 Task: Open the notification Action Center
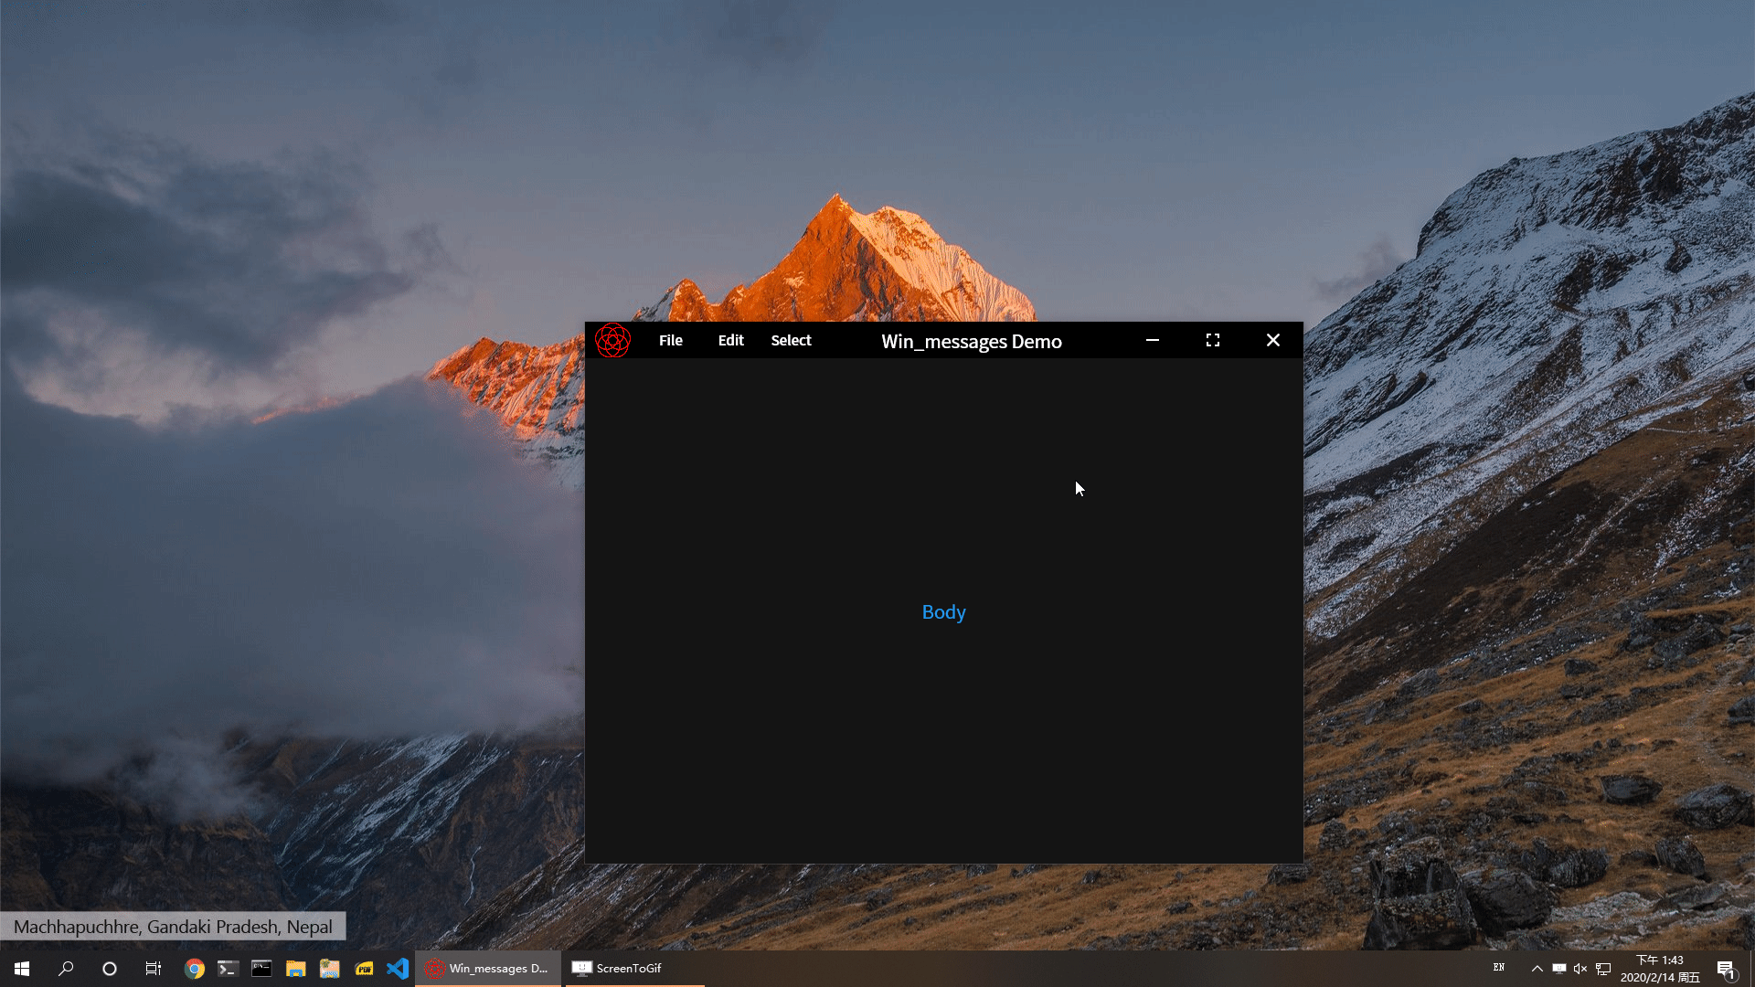click(x=1726, y=969)
